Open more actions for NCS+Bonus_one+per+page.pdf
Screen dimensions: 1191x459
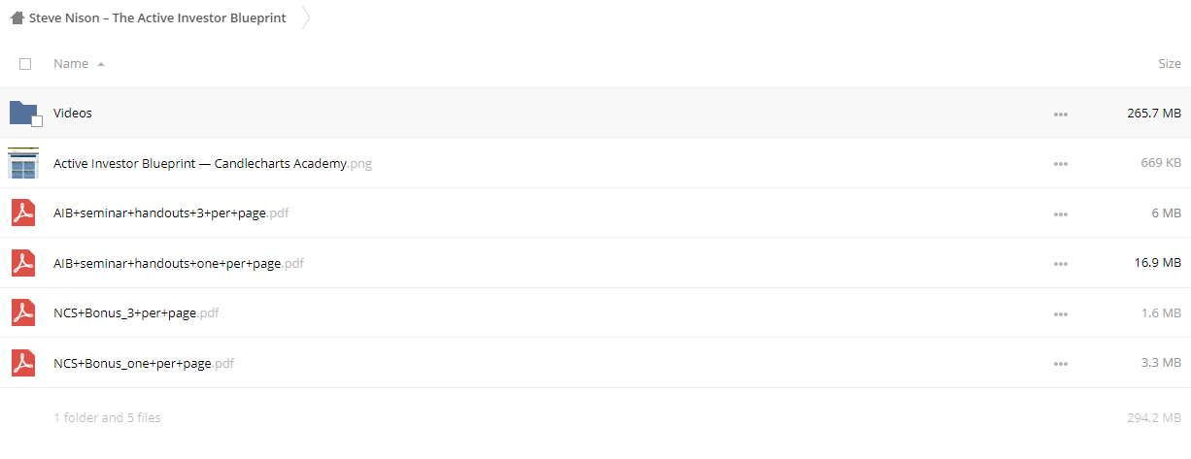[x=1061, y=364]
